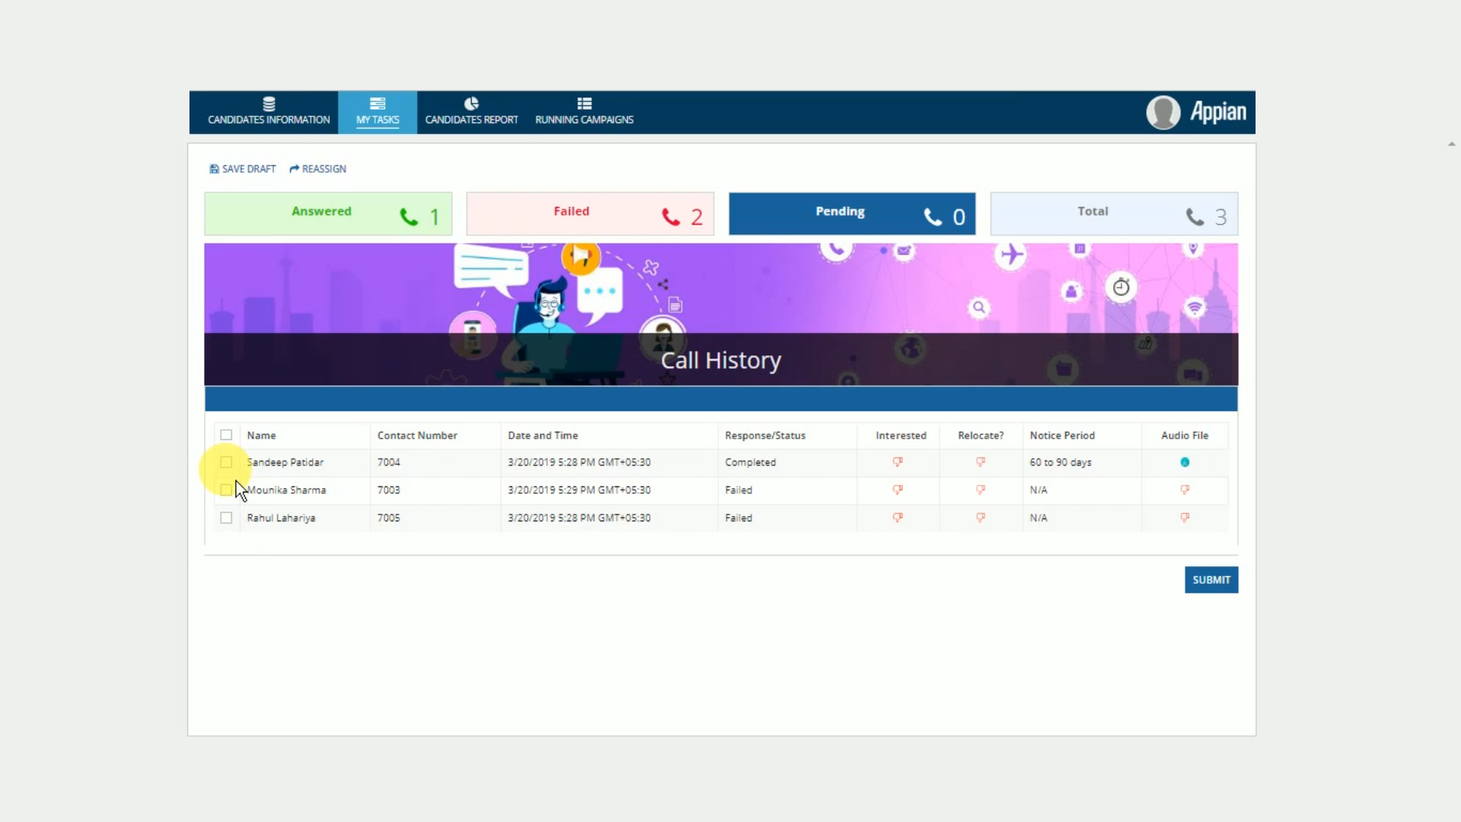The height and width of the screenshot is (822, 1461).
Task: Toggle Interested thumbs-down for Sandeep Patidar
Action: 898,462
